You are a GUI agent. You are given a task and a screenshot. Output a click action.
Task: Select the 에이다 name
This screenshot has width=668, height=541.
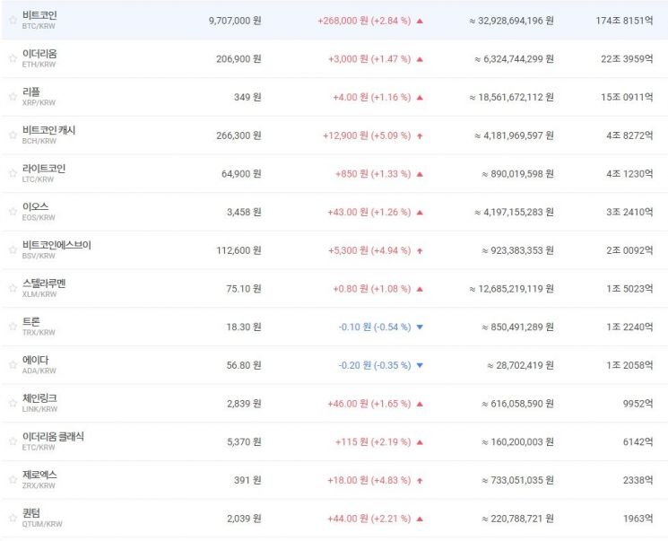pyautogui.click(x=35, y=360)
